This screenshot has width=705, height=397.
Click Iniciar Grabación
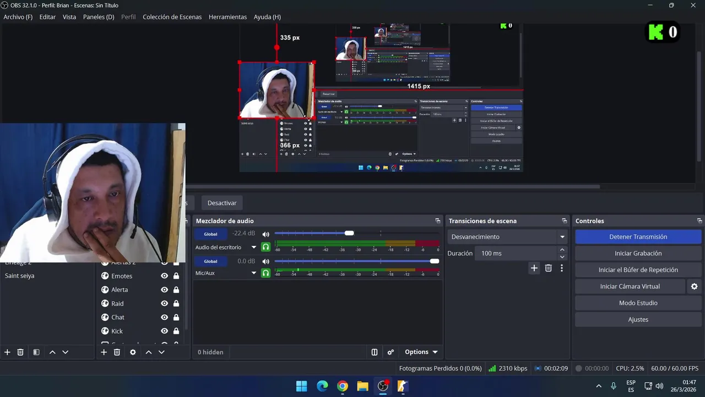pos(638,253)
